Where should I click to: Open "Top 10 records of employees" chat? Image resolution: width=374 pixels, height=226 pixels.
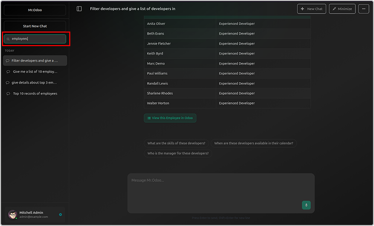tap(35, 94)
